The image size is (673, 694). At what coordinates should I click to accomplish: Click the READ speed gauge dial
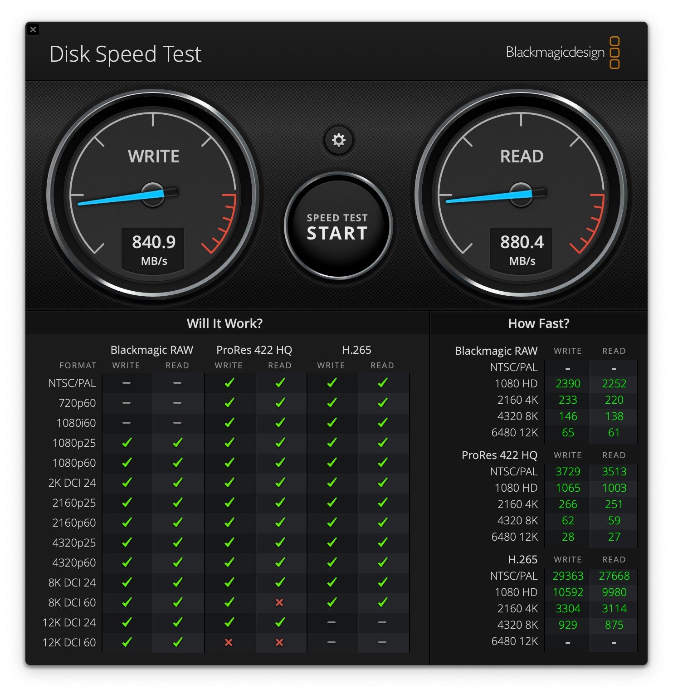pyautogui.click(x=521, y=195)
